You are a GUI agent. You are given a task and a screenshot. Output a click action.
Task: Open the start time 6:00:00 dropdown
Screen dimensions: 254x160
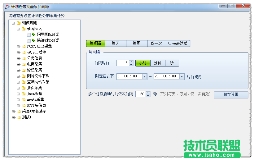pos(144,76)
